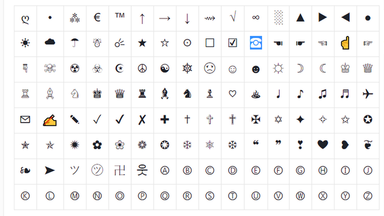This screenshot has height=216, width=384.
Task: Click the circled white star symbol
Action: pos(368,120)
